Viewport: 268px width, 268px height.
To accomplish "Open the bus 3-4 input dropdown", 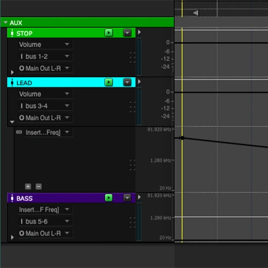I will pyautogui.click(x=46, y=106).
